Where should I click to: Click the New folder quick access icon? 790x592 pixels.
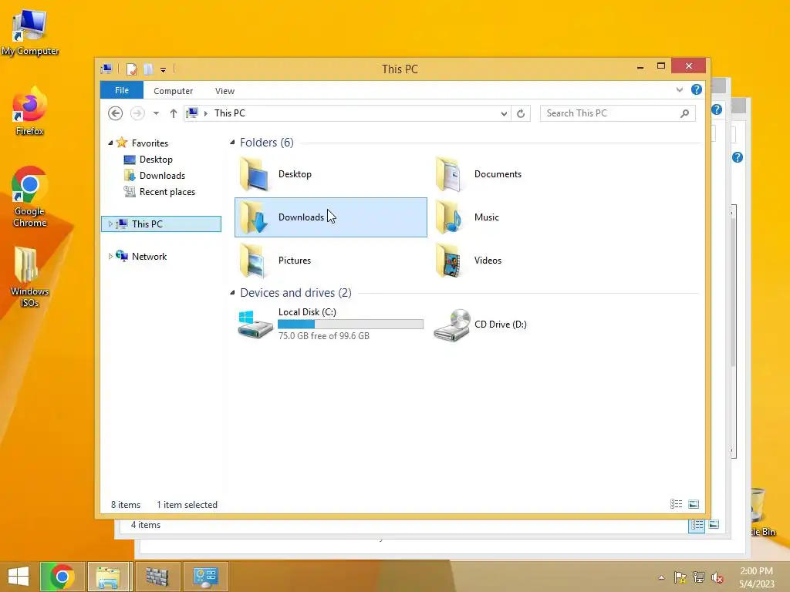pos(148,69)
